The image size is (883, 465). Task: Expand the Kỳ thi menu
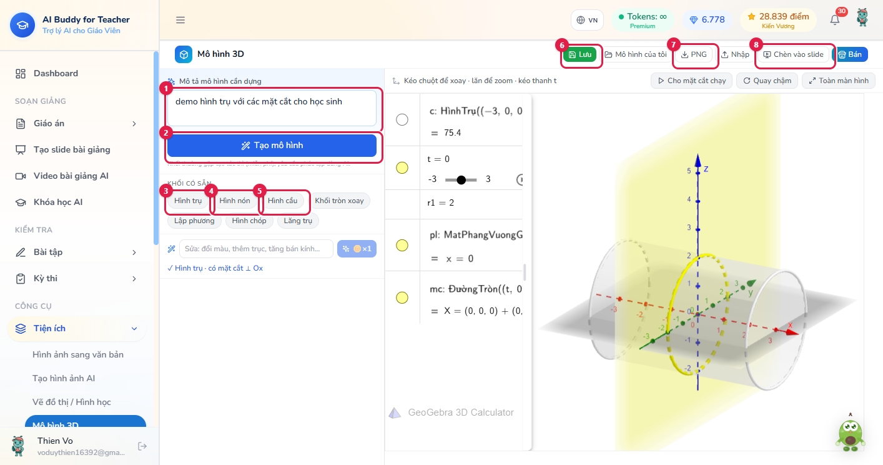76,278
